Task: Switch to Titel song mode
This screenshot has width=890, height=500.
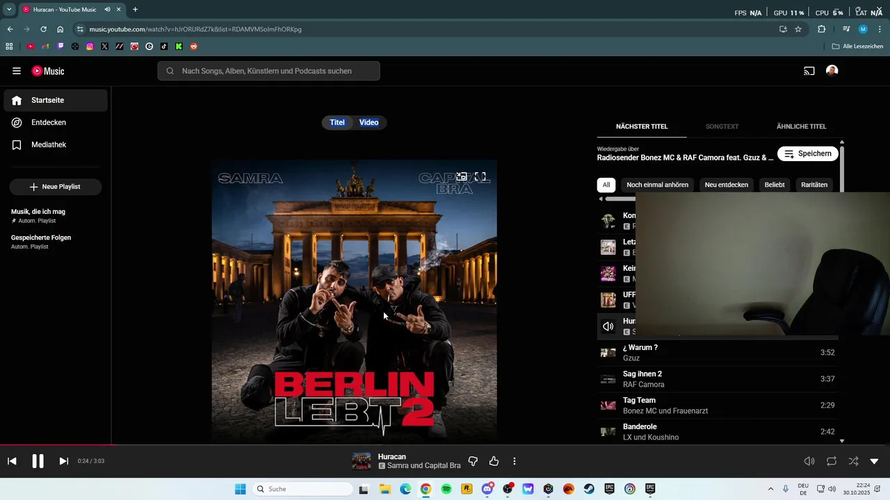Action: (x=337, y=122)
